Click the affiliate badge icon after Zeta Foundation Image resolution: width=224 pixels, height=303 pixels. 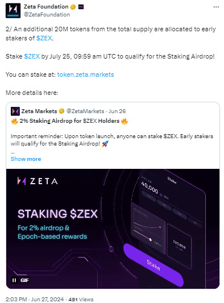[81, 7]
